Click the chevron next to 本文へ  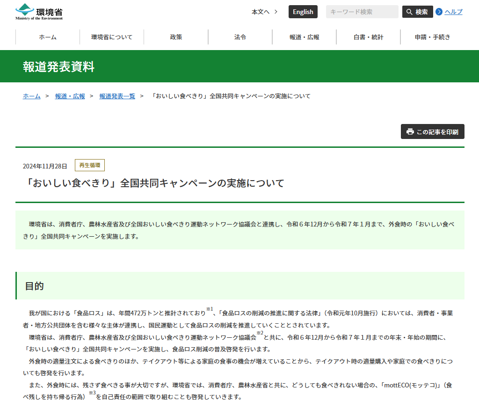click(276, 12)
